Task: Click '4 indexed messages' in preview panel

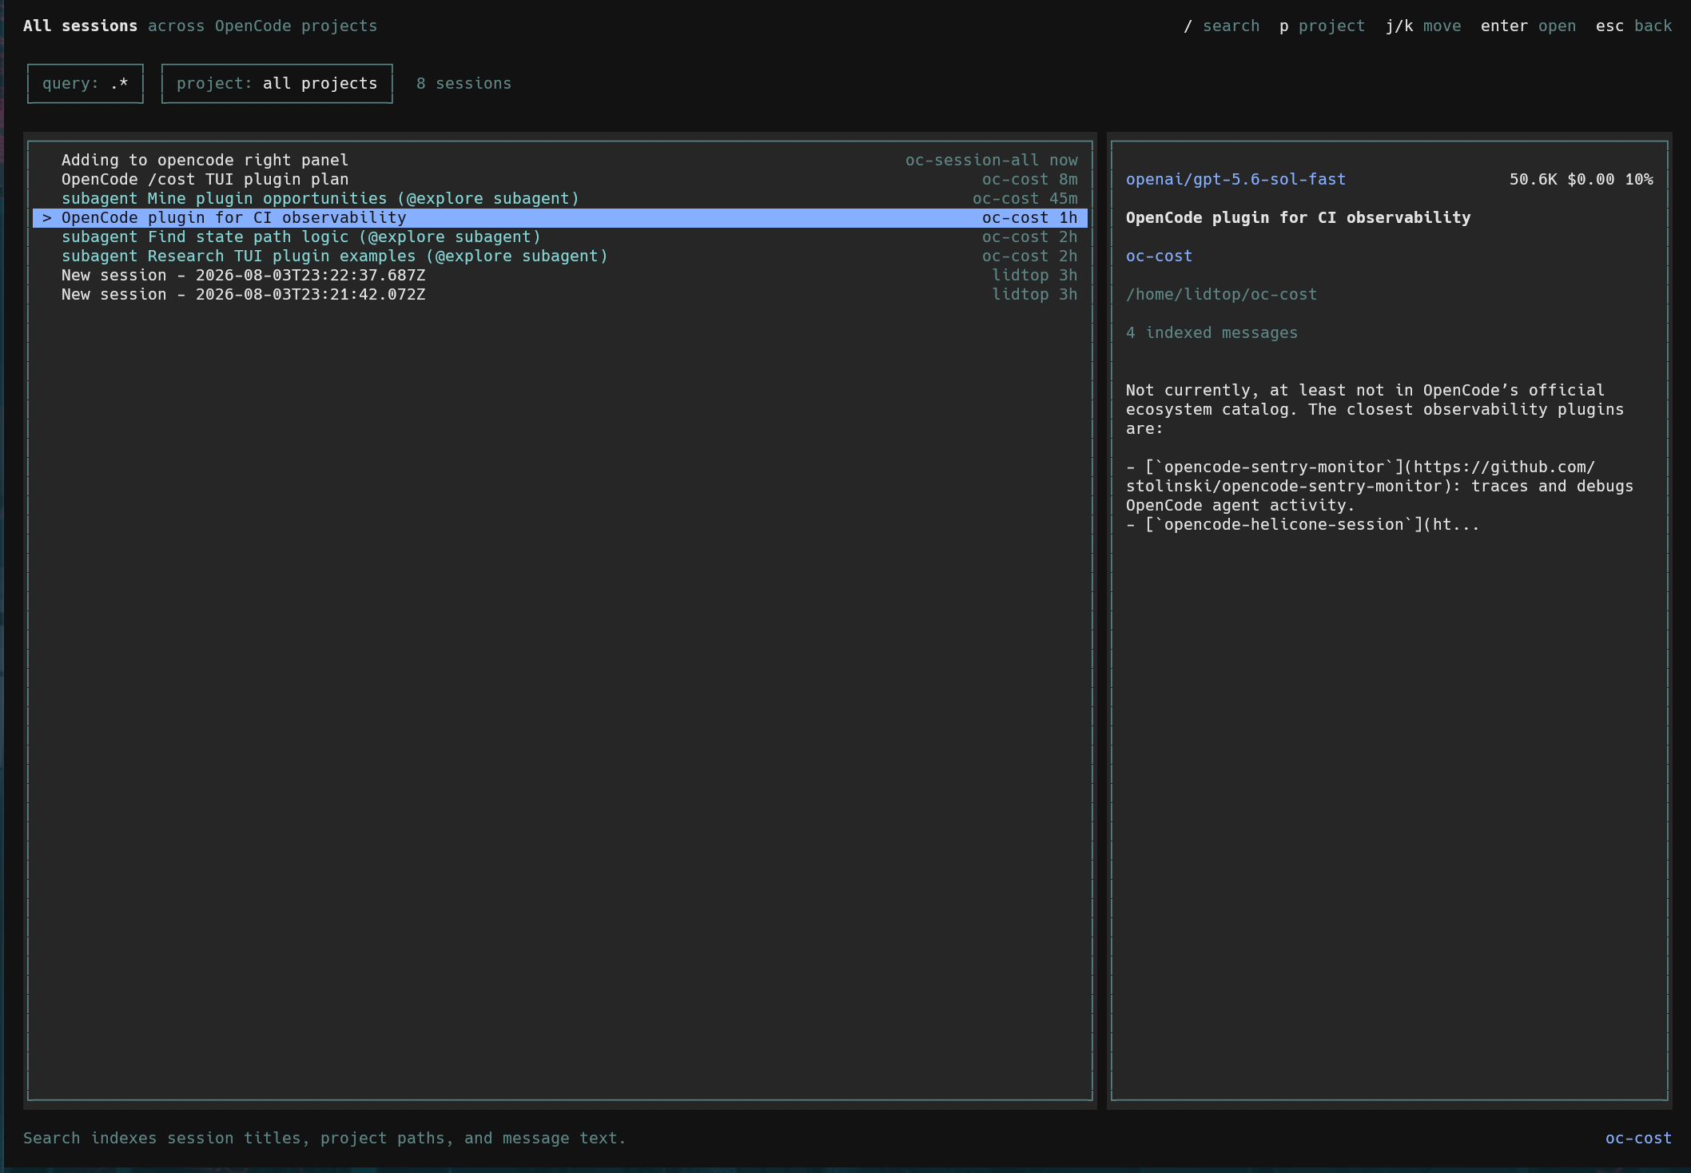Action: pos(1212,333)
